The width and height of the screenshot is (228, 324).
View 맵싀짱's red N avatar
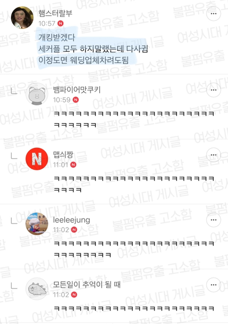point(37,159)
